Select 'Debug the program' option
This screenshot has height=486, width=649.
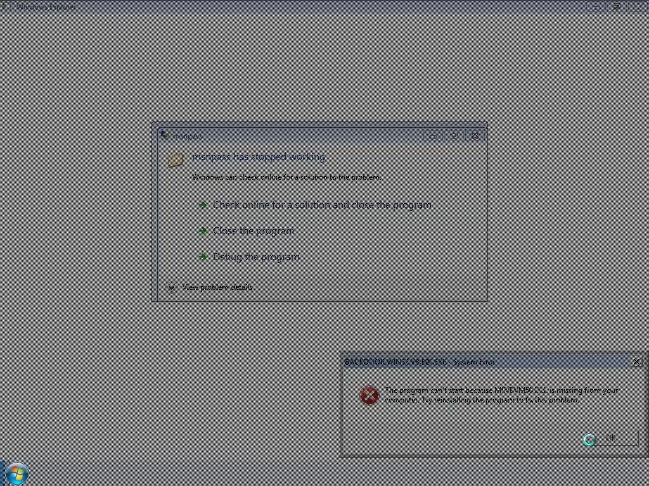(256, 257)
